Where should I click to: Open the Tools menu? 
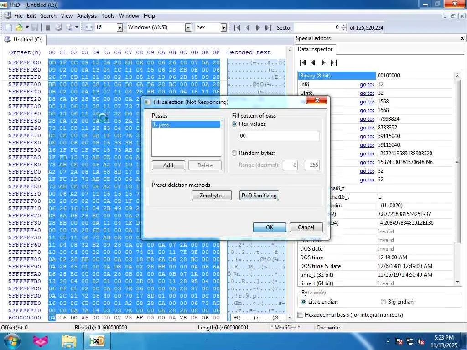[x=108, y=16]
